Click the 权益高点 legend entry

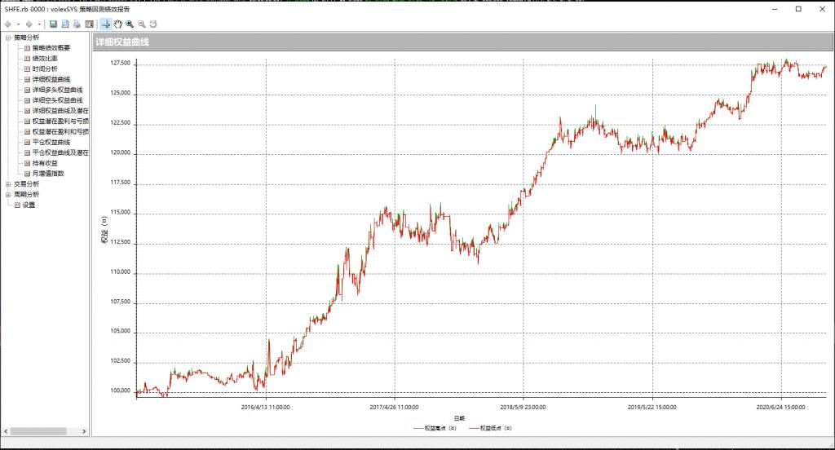(x=435, y=428)
